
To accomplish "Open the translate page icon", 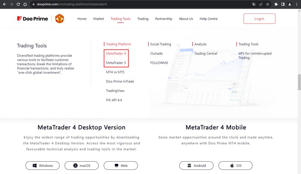I will 254,4.
